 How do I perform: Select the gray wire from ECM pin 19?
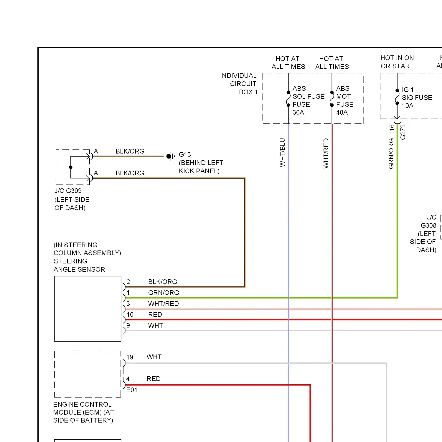tap(256, 363)
